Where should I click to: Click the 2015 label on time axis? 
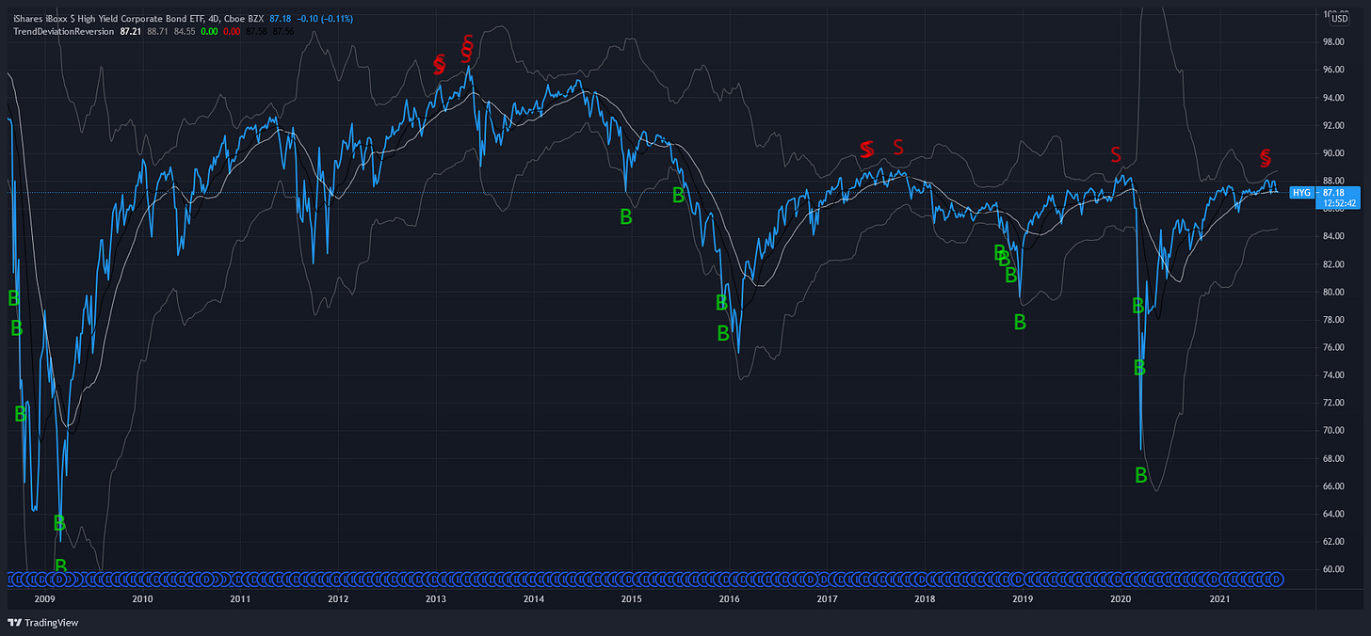[x=631, y=598]
